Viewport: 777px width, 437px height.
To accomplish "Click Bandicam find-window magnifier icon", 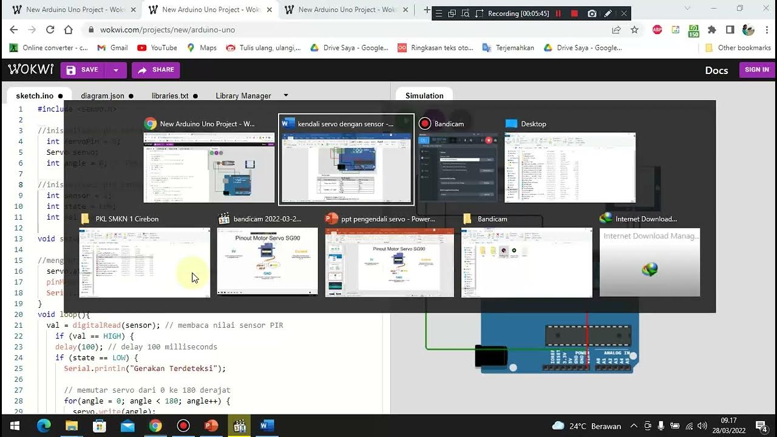I will (x=466, y=13).
